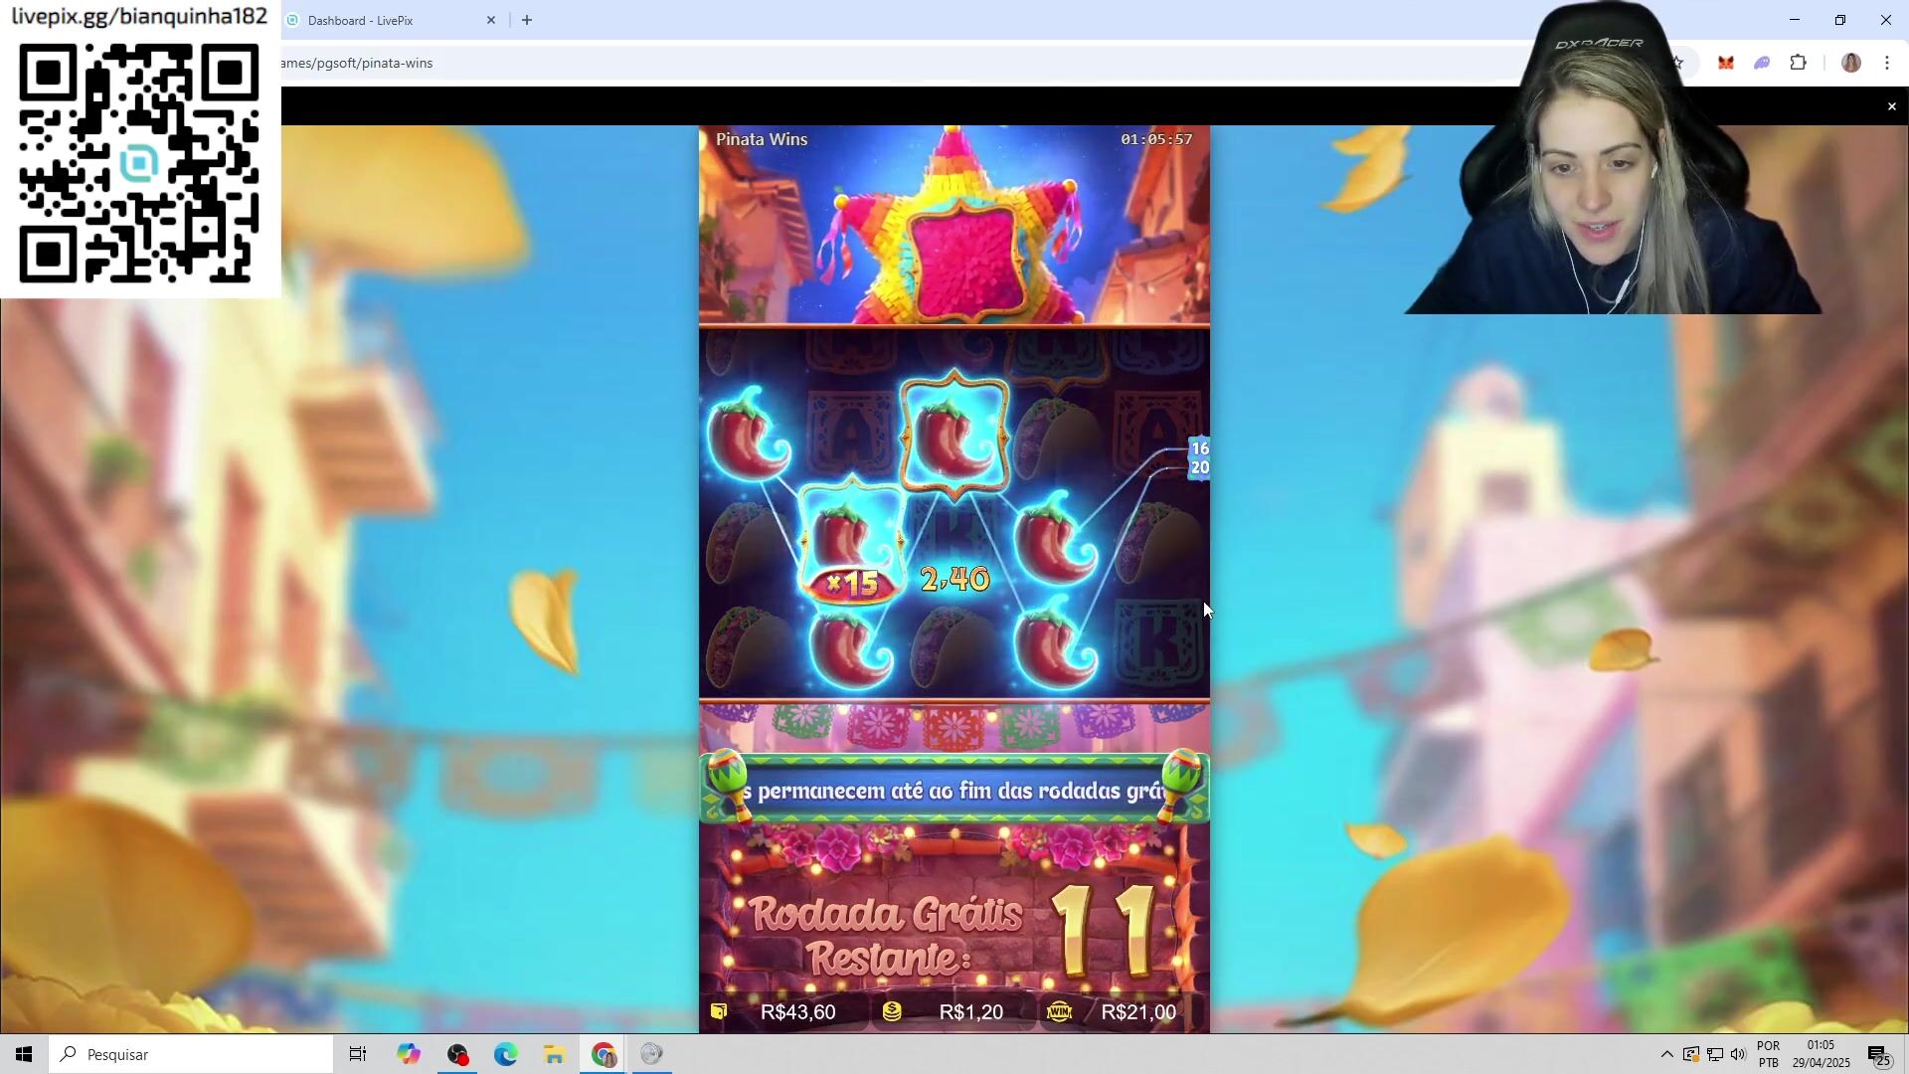Screen dimensions: 1909x1074
Task: Open the Chrome profile avatar
Action: tap(1851, 63)
